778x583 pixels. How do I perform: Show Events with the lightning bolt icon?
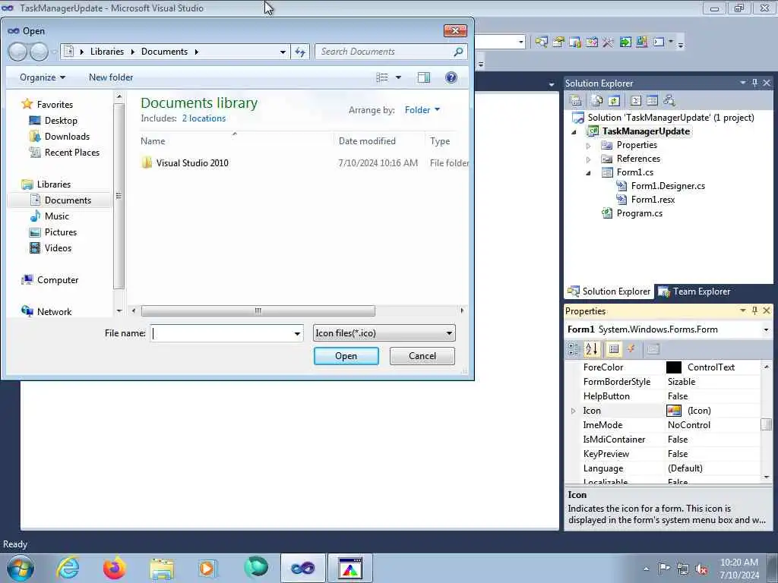(x=631, y=349)
